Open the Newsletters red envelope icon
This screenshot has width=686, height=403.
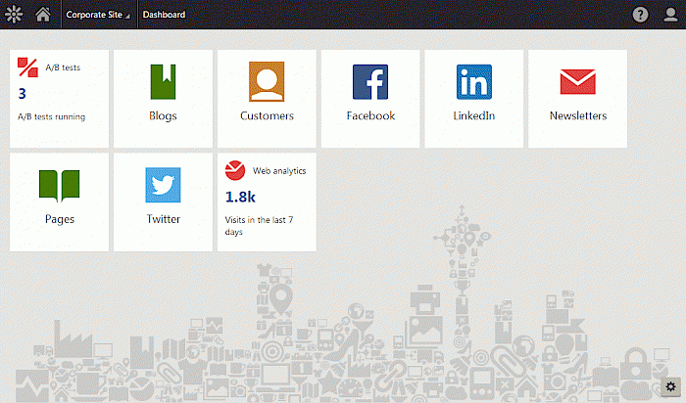577,81
